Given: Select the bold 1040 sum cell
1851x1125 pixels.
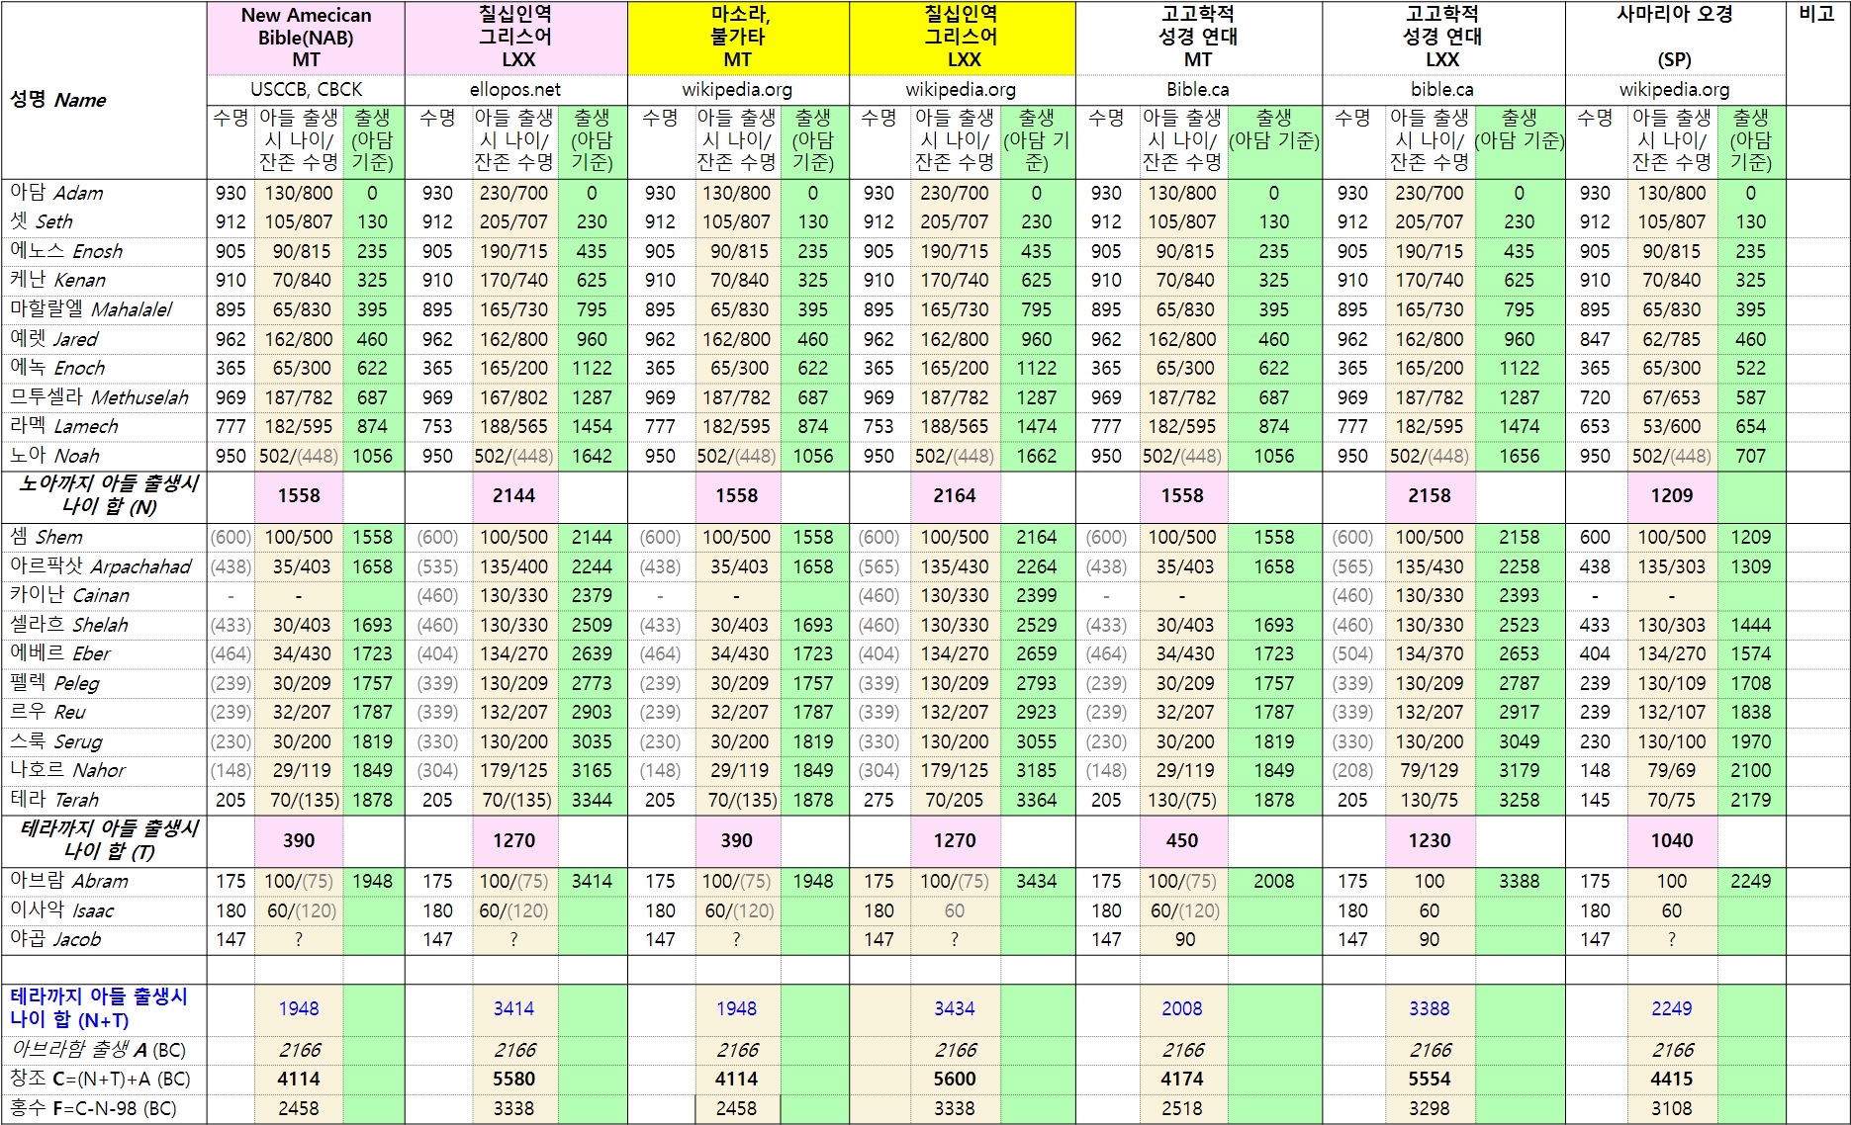Looking at the screenshot, I should click(x=1672, y=840).
